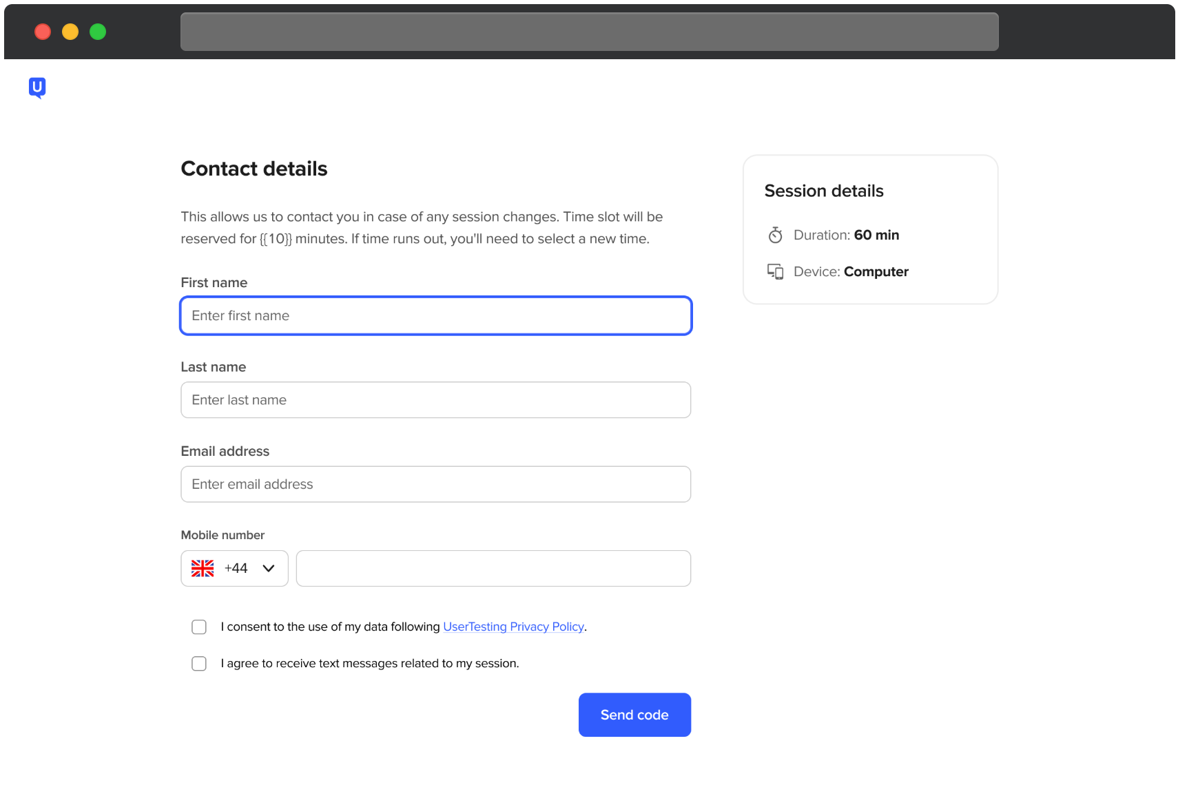
Task: Click the Duration: 60 min text
Action: (846, 235)
